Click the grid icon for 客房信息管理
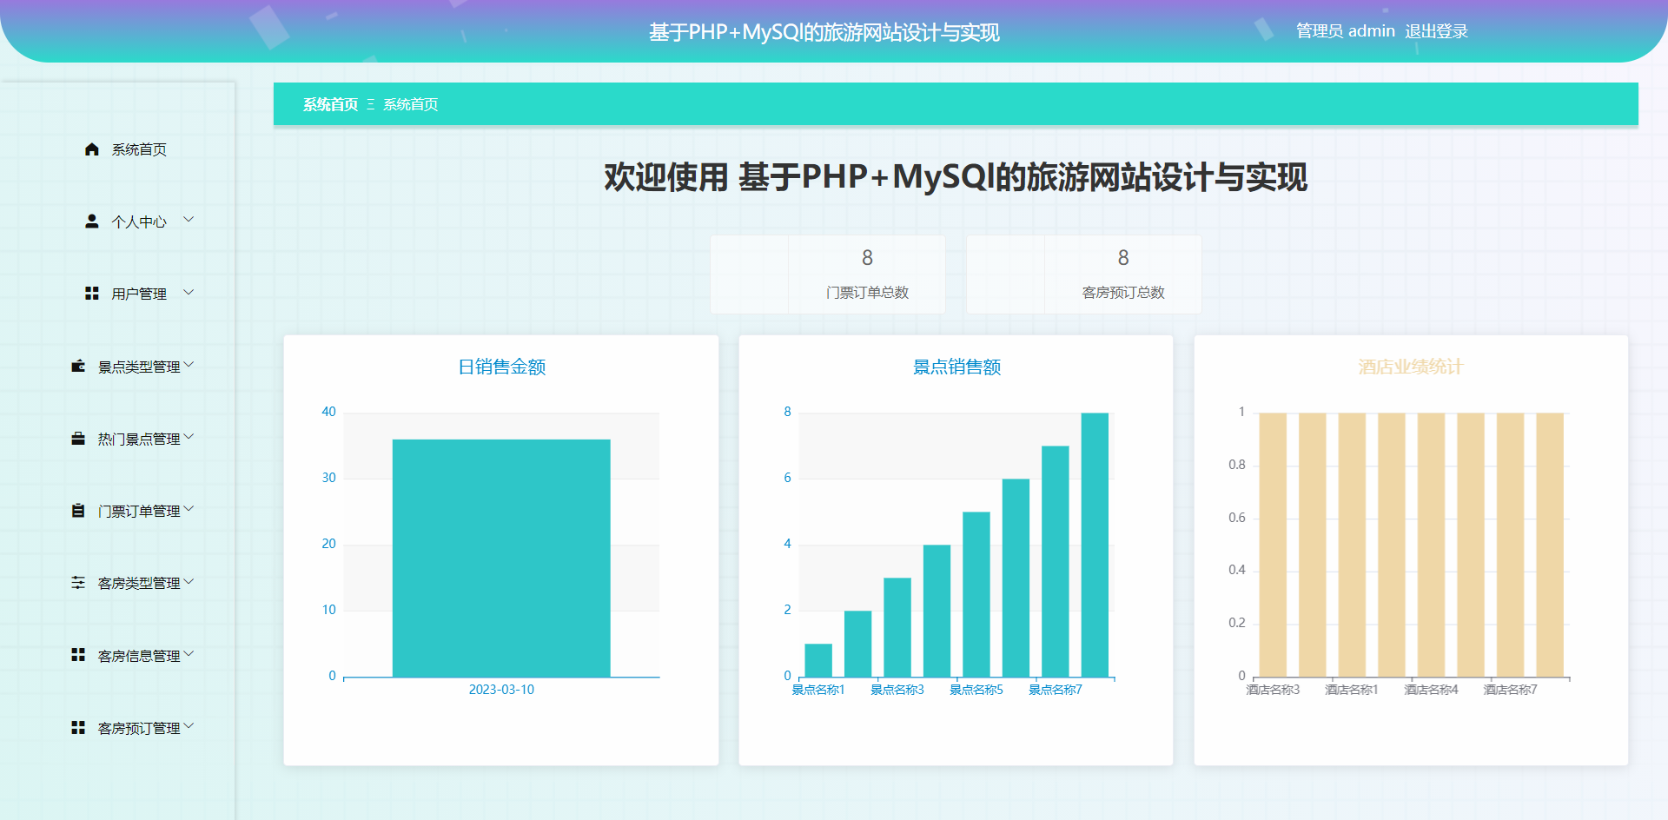 pyautogui.click(x=78, y=655)
